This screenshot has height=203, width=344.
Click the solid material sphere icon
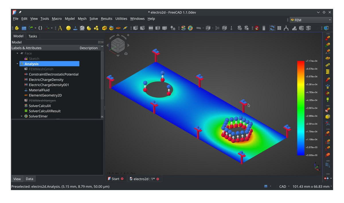(68, 28)
